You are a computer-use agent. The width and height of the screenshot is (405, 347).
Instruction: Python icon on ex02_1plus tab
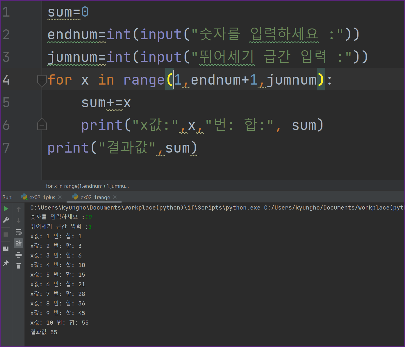tap(24, 197)
